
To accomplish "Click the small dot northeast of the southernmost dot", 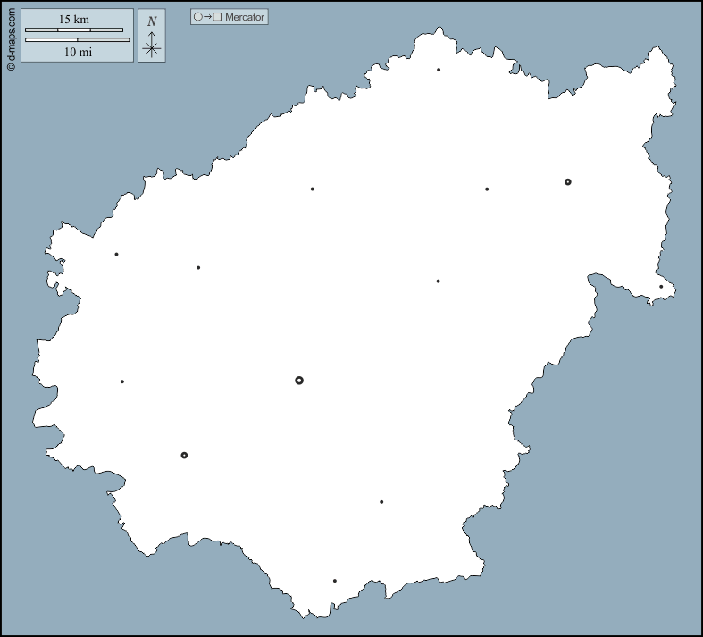I will pos(381,502).
